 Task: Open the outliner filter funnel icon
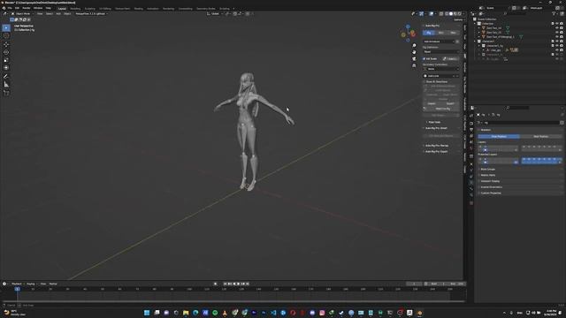[x=554, y=14]
